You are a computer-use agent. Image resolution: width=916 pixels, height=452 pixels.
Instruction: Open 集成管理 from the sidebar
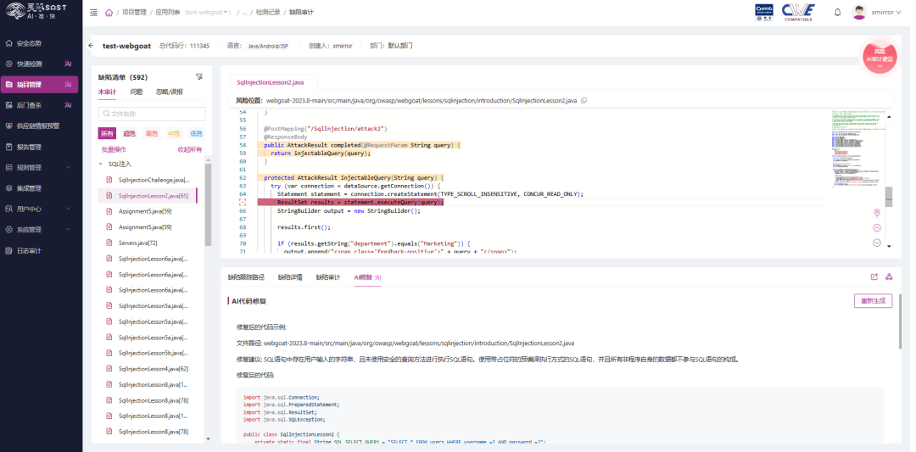[x=29, y=188]
